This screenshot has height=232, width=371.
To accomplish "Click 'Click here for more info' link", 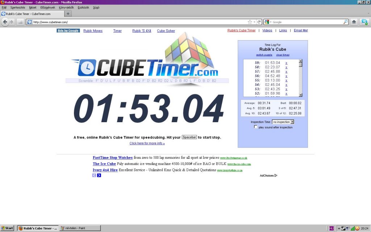I will [147, 143].
